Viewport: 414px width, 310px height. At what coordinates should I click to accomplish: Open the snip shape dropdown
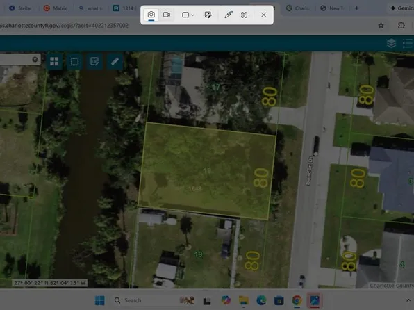coord(188,15)
